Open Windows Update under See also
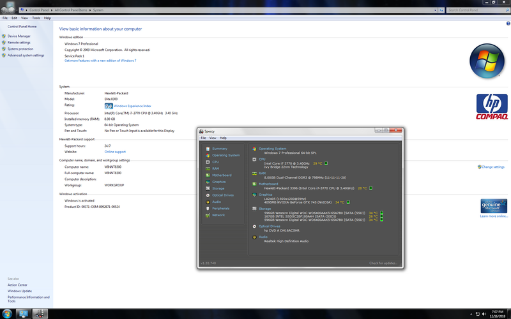The image size is (511, 319). 20,291
